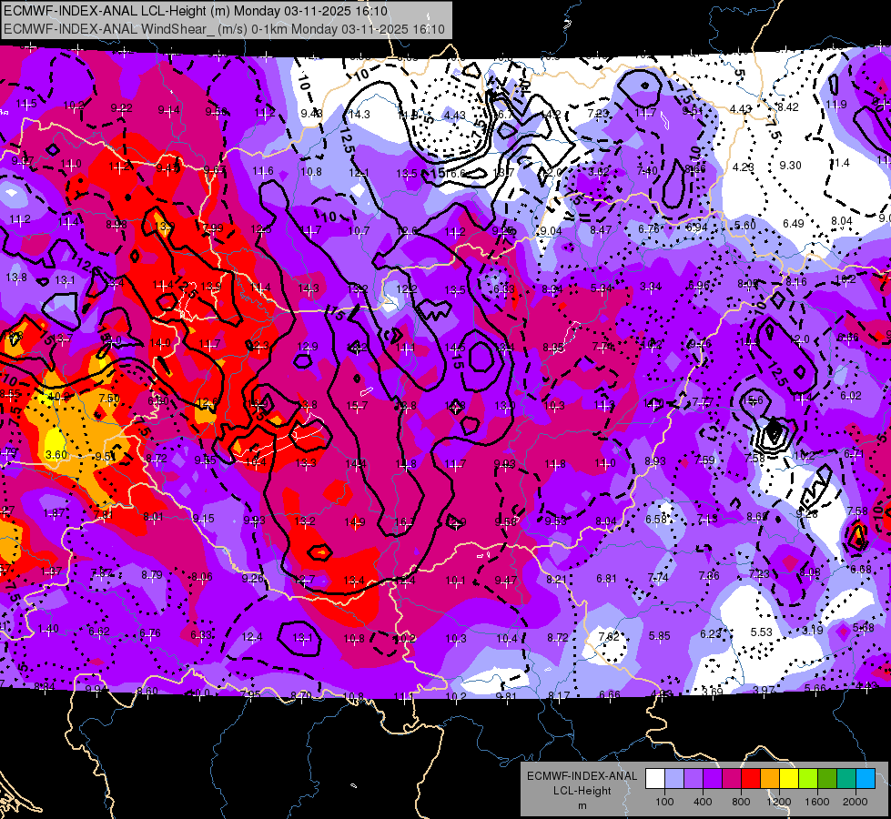891x819 pixels.
Task: Click the orange legend swatch
Action: click(x=770, y=779)
